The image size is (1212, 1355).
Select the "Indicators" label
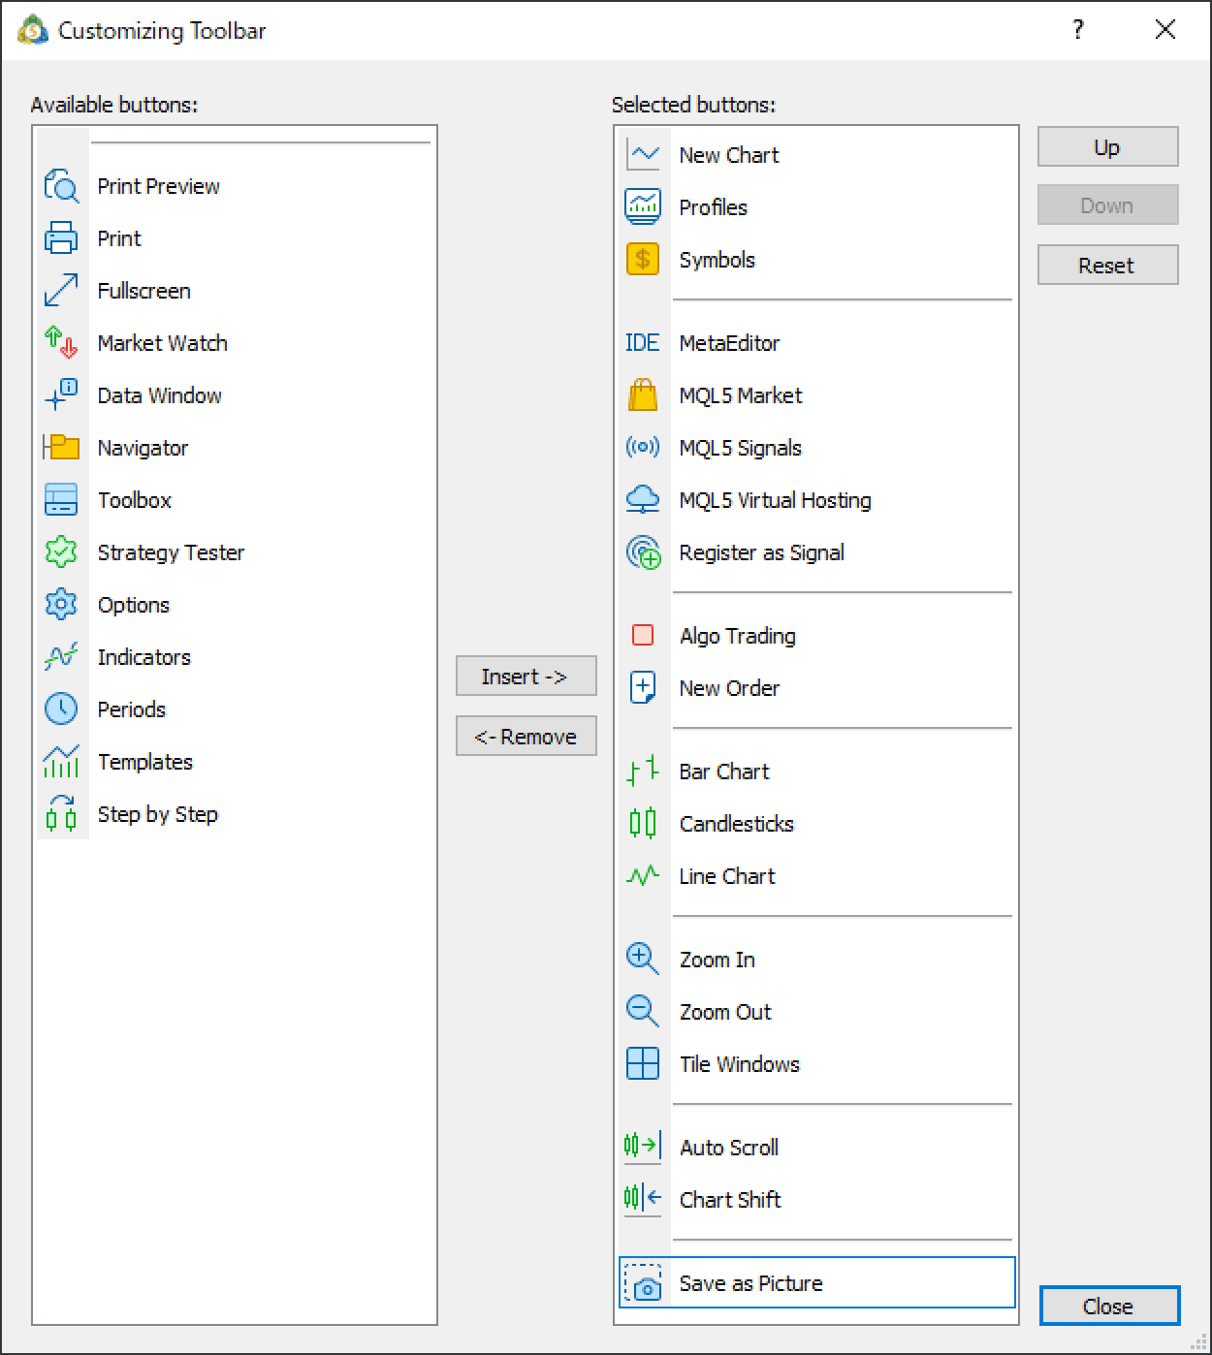pyautogui.click(x=144, y=657)
